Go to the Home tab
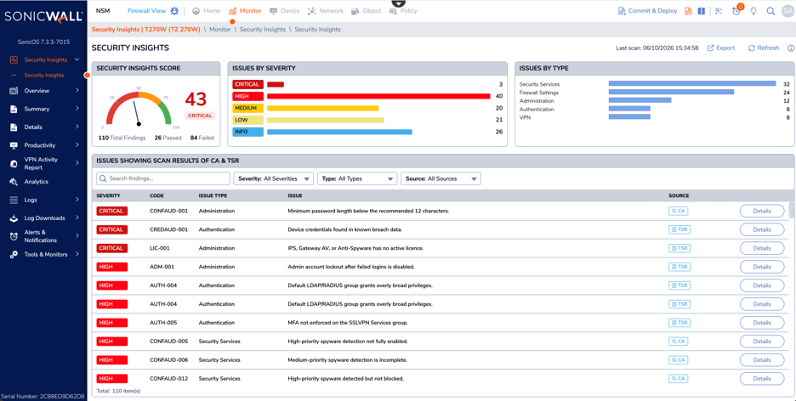Screen dimensions: 796x401 206,11
